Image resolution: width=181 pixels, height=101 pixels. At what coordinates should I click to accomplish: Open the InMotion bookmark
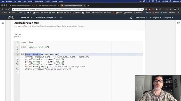click(x=77, y=13)
